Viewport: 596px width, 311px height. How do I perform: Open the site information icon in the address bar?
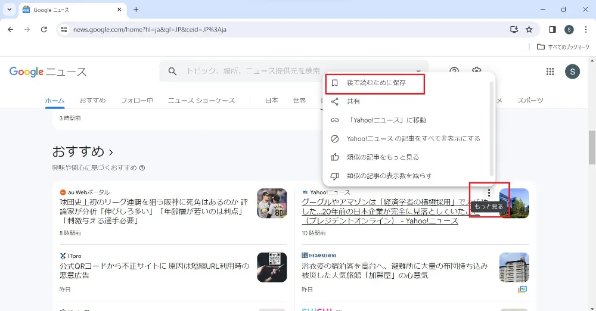pos(64,29)
